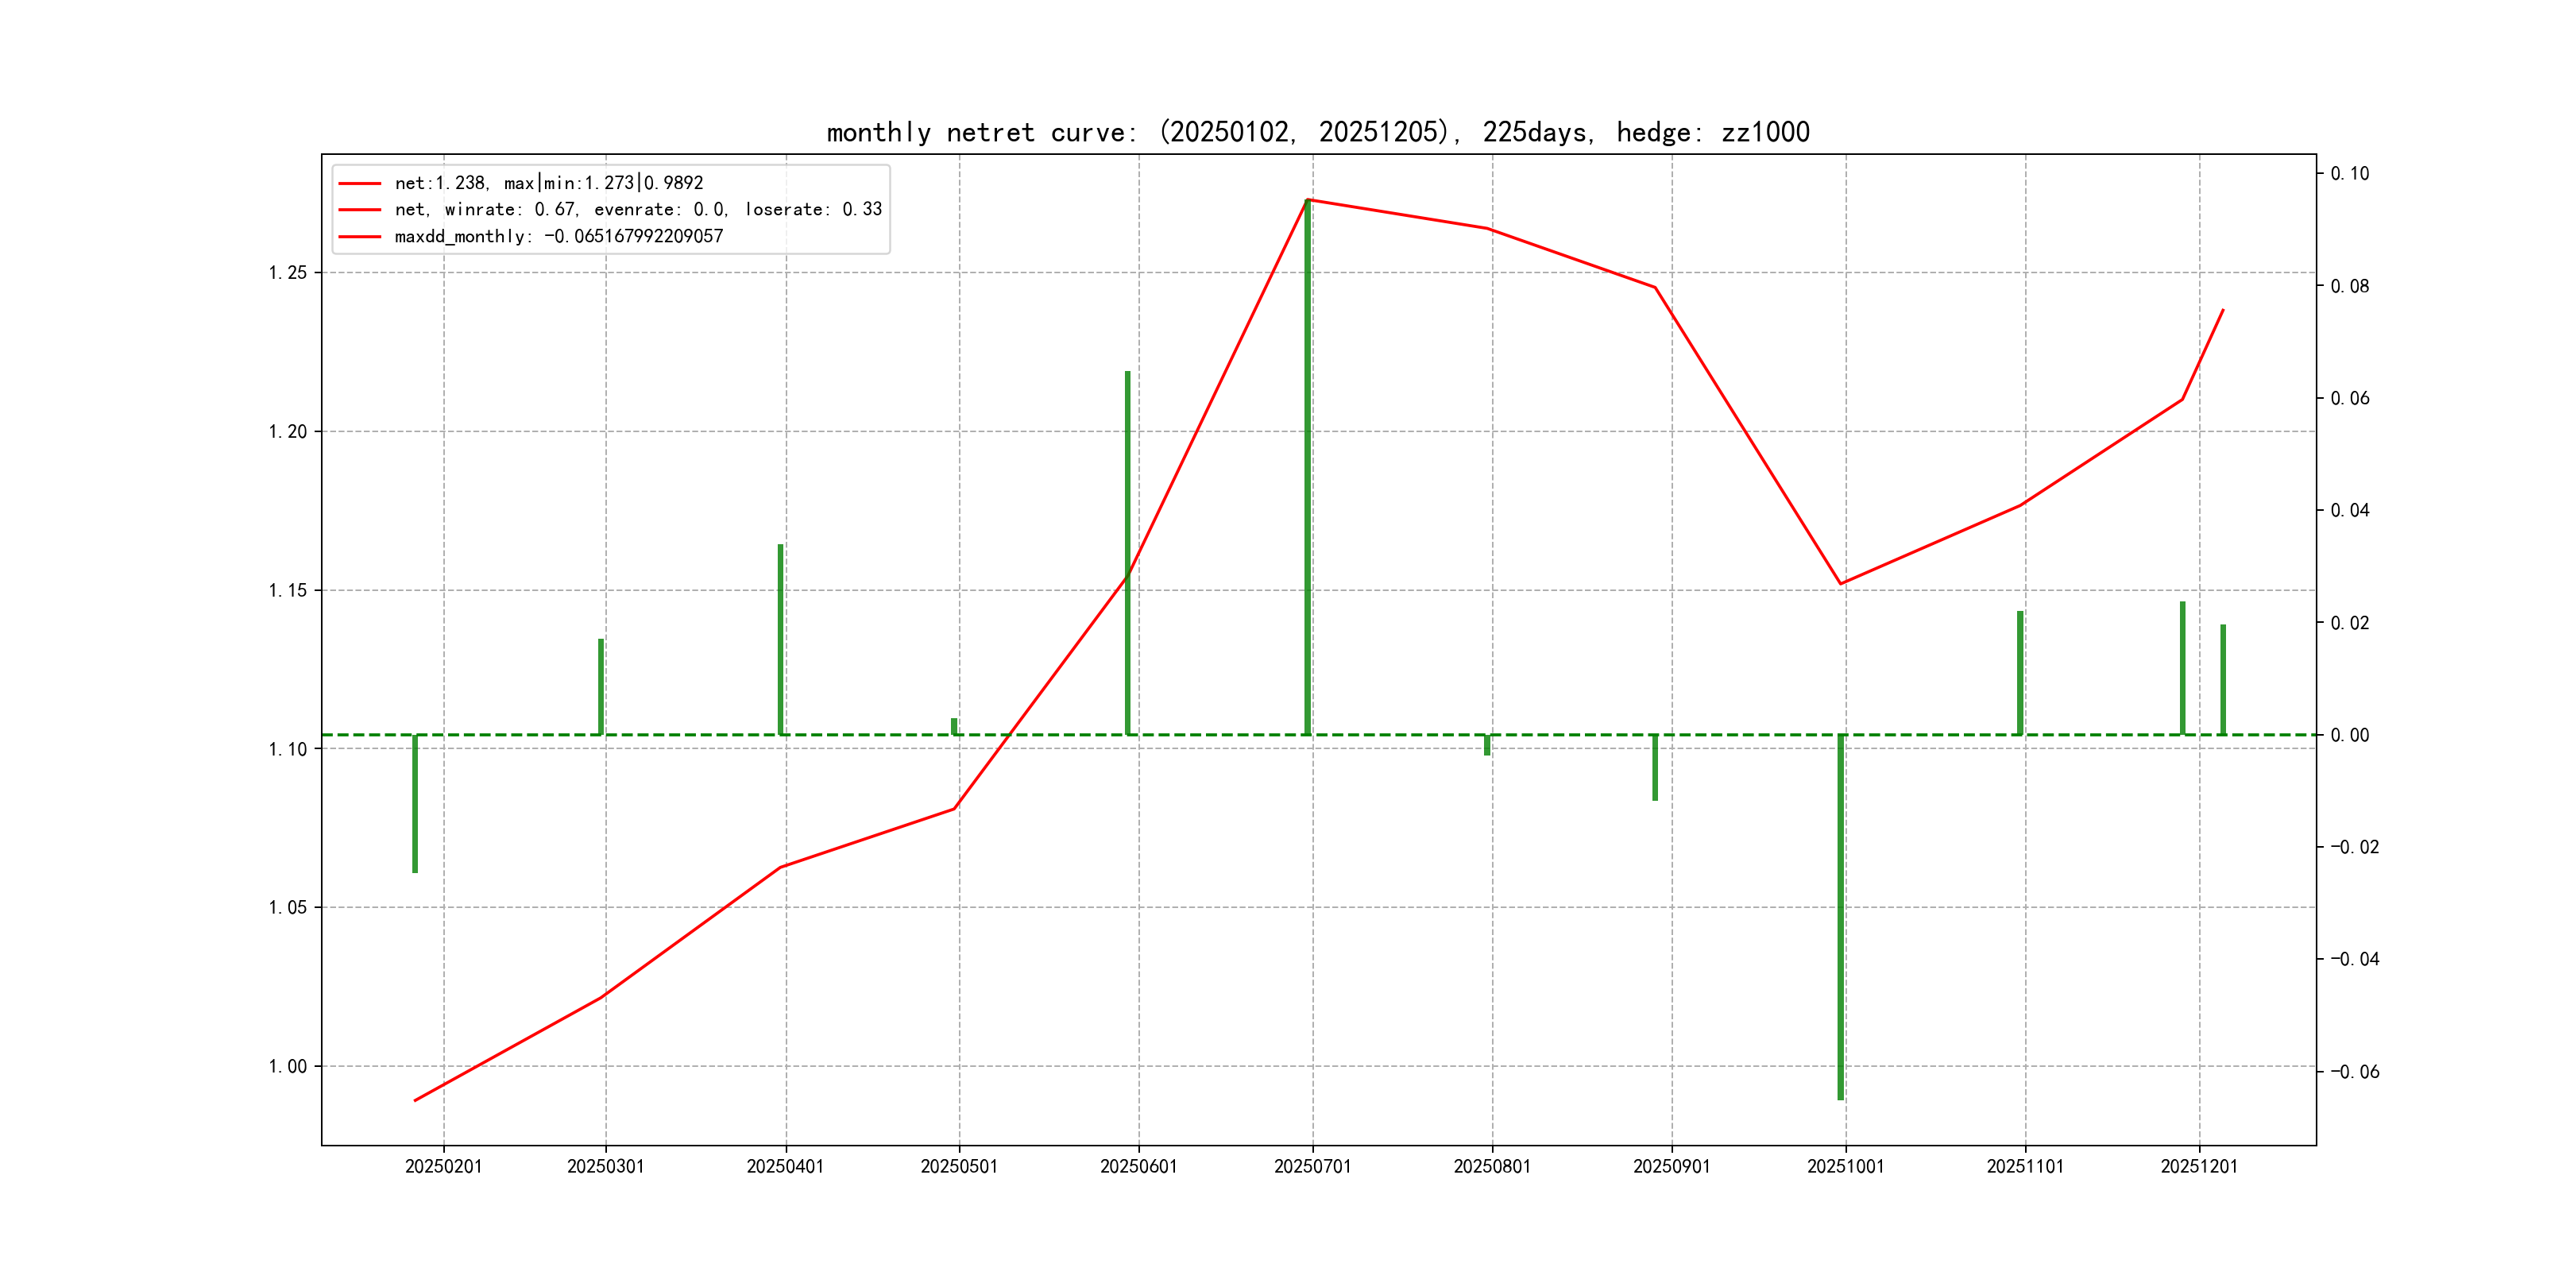Click the left axis tick label 1.25

(288, 272)
